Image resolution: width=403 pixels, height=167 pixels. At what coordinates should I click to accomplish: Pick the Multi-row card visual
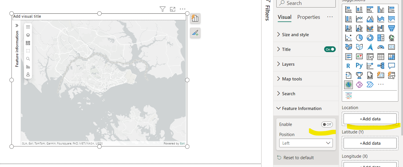(348, 56)
